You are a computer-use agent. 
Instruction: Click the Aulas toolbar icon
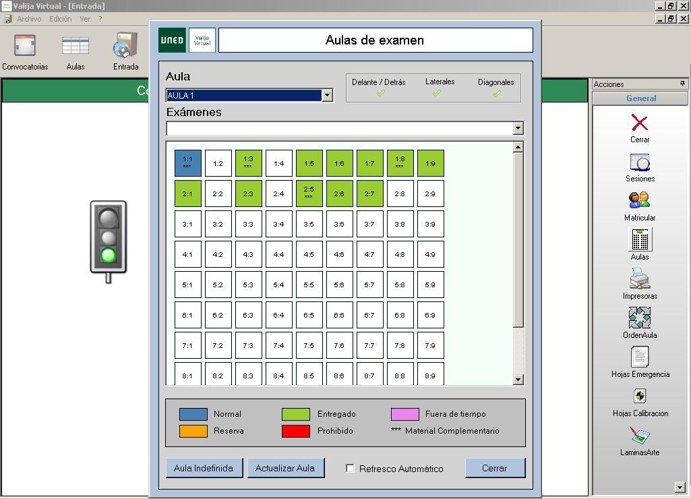(x=76, y=47)
